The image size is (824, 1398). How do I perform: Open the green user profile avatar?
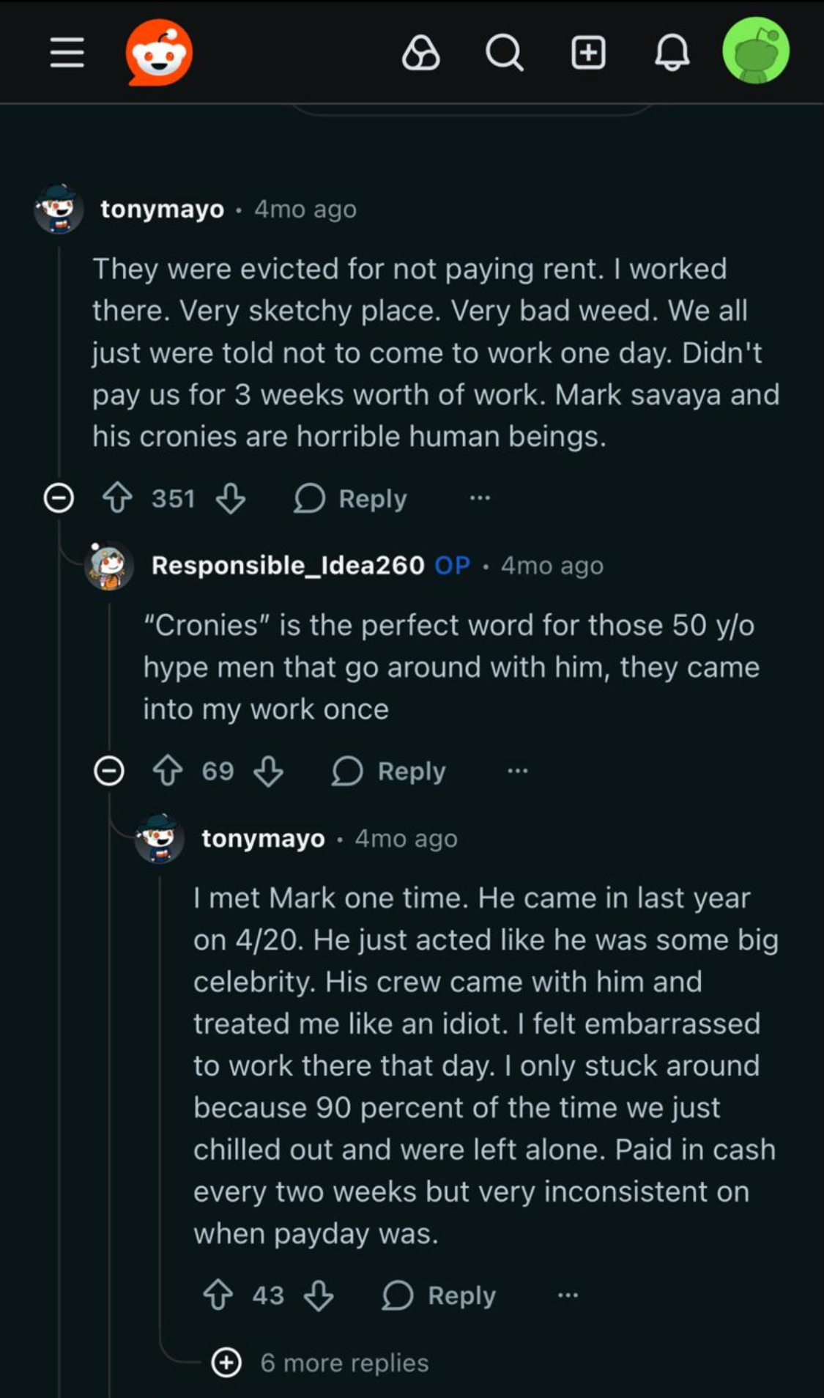pos(756,51)
